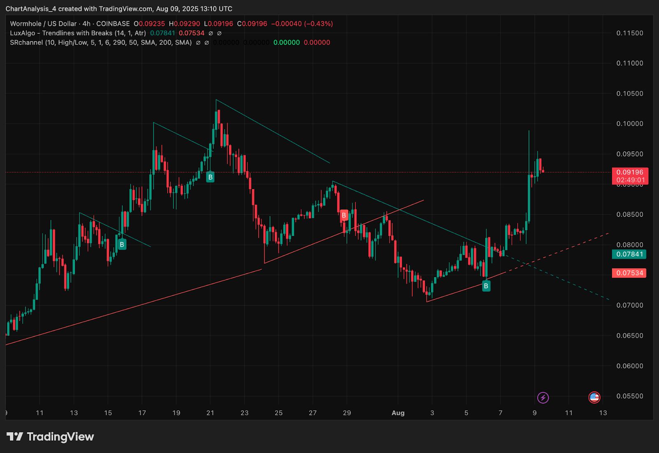
Task: Click the Aug date label on time axis
Action: click(x=398, y=413)
